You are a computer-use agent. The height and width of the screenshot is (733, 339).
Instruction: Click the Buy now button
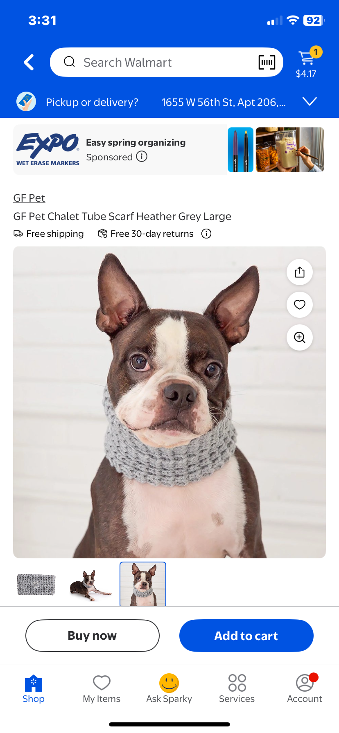point(93,636)
